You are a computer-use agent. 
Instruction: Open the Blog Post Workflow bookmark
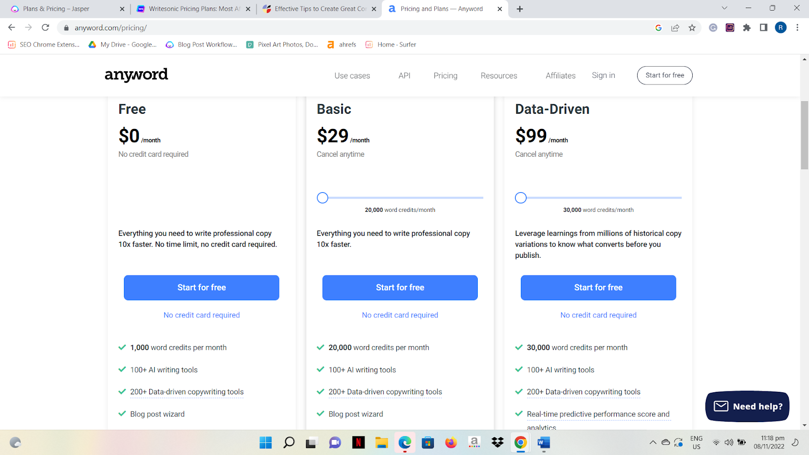coord(201,44)
